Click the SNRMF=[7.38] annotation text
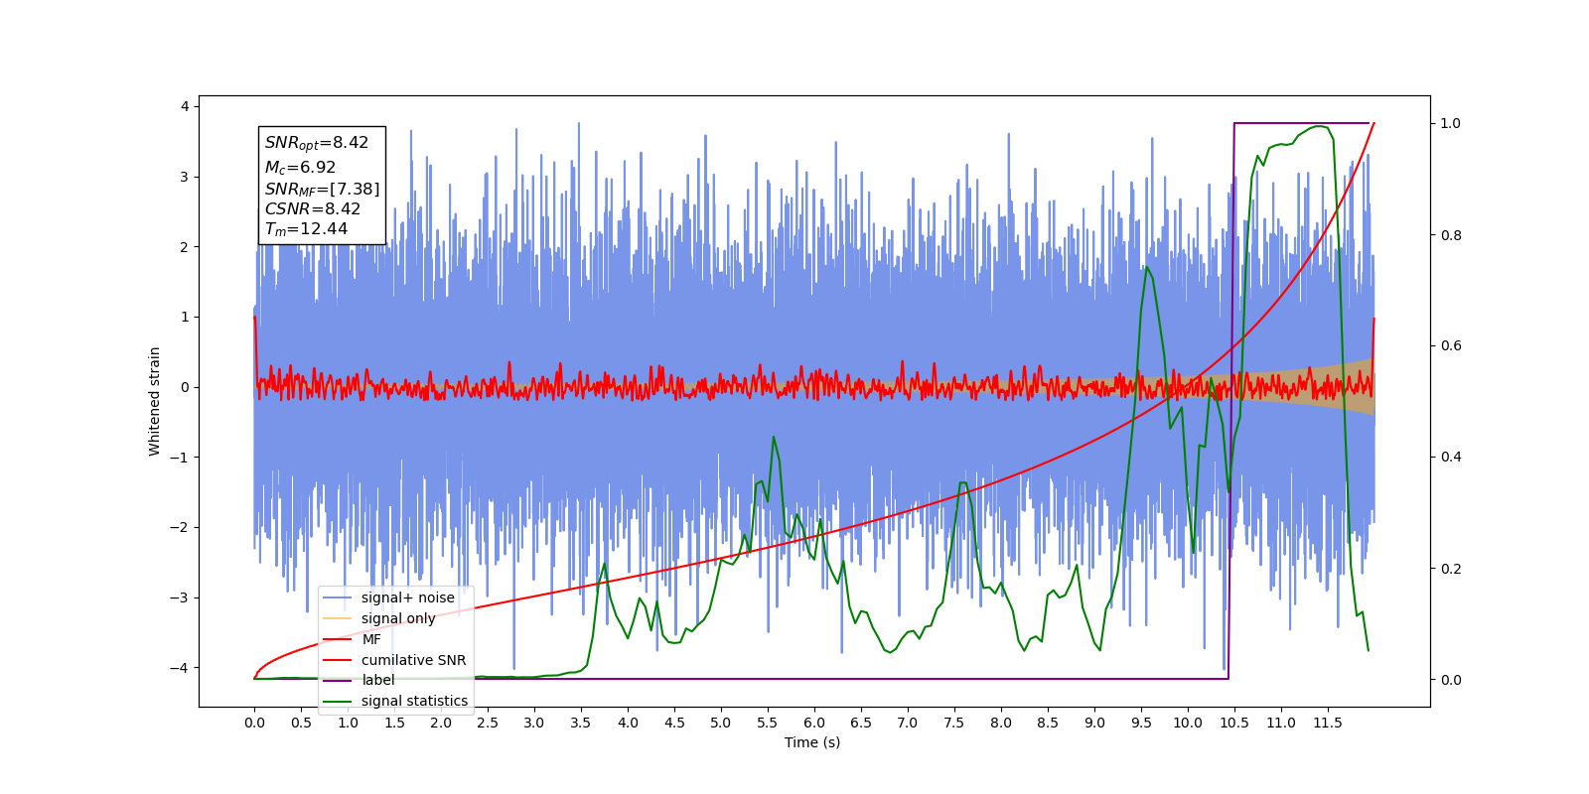 (x=322, y=189)
